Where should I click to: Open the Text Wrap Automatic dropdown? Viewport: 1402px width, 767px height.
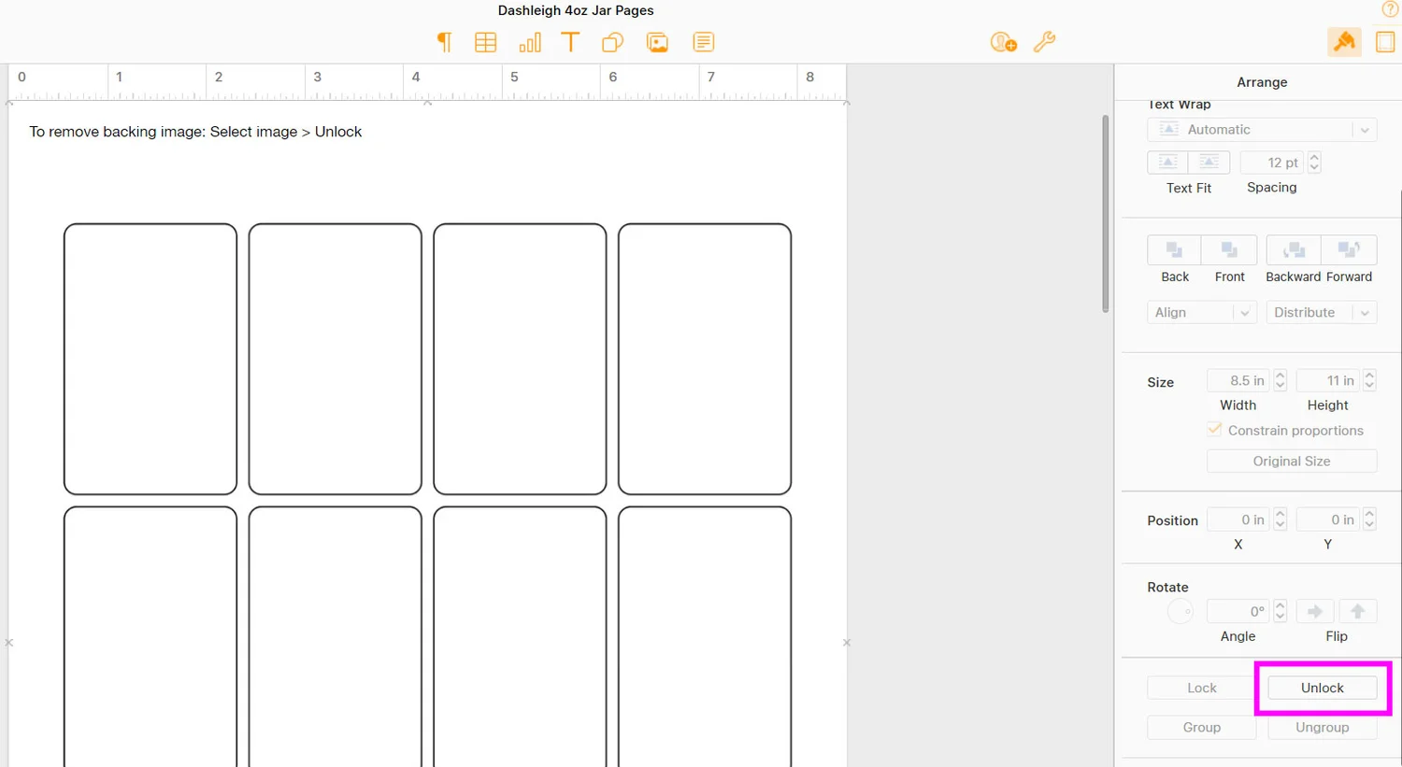[x=1262, y=130]
